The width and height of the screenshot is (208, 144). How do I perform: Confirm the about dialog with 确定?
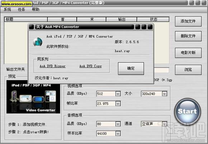point(131,69)
